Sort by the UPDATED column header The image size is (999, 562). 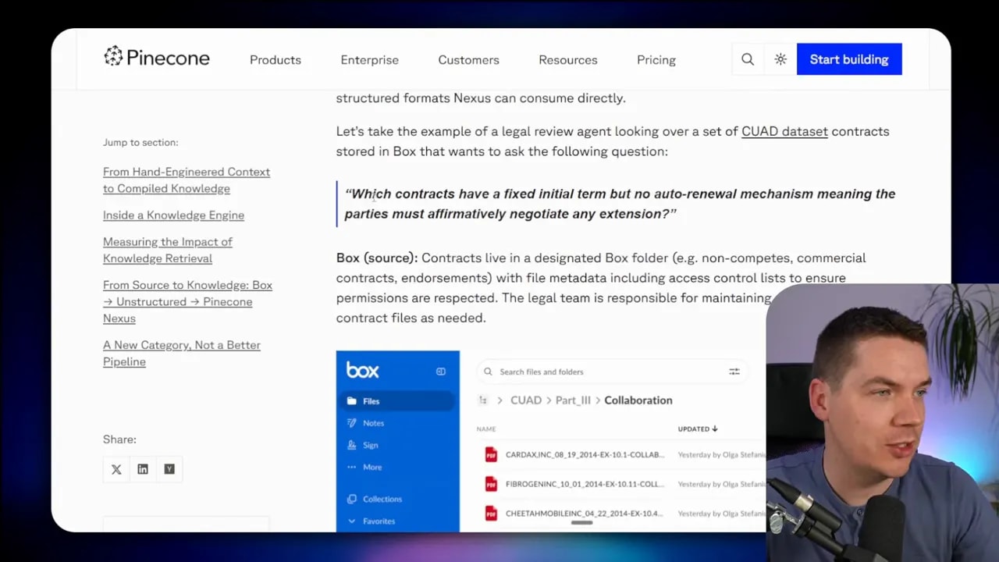tap(698, 429)
